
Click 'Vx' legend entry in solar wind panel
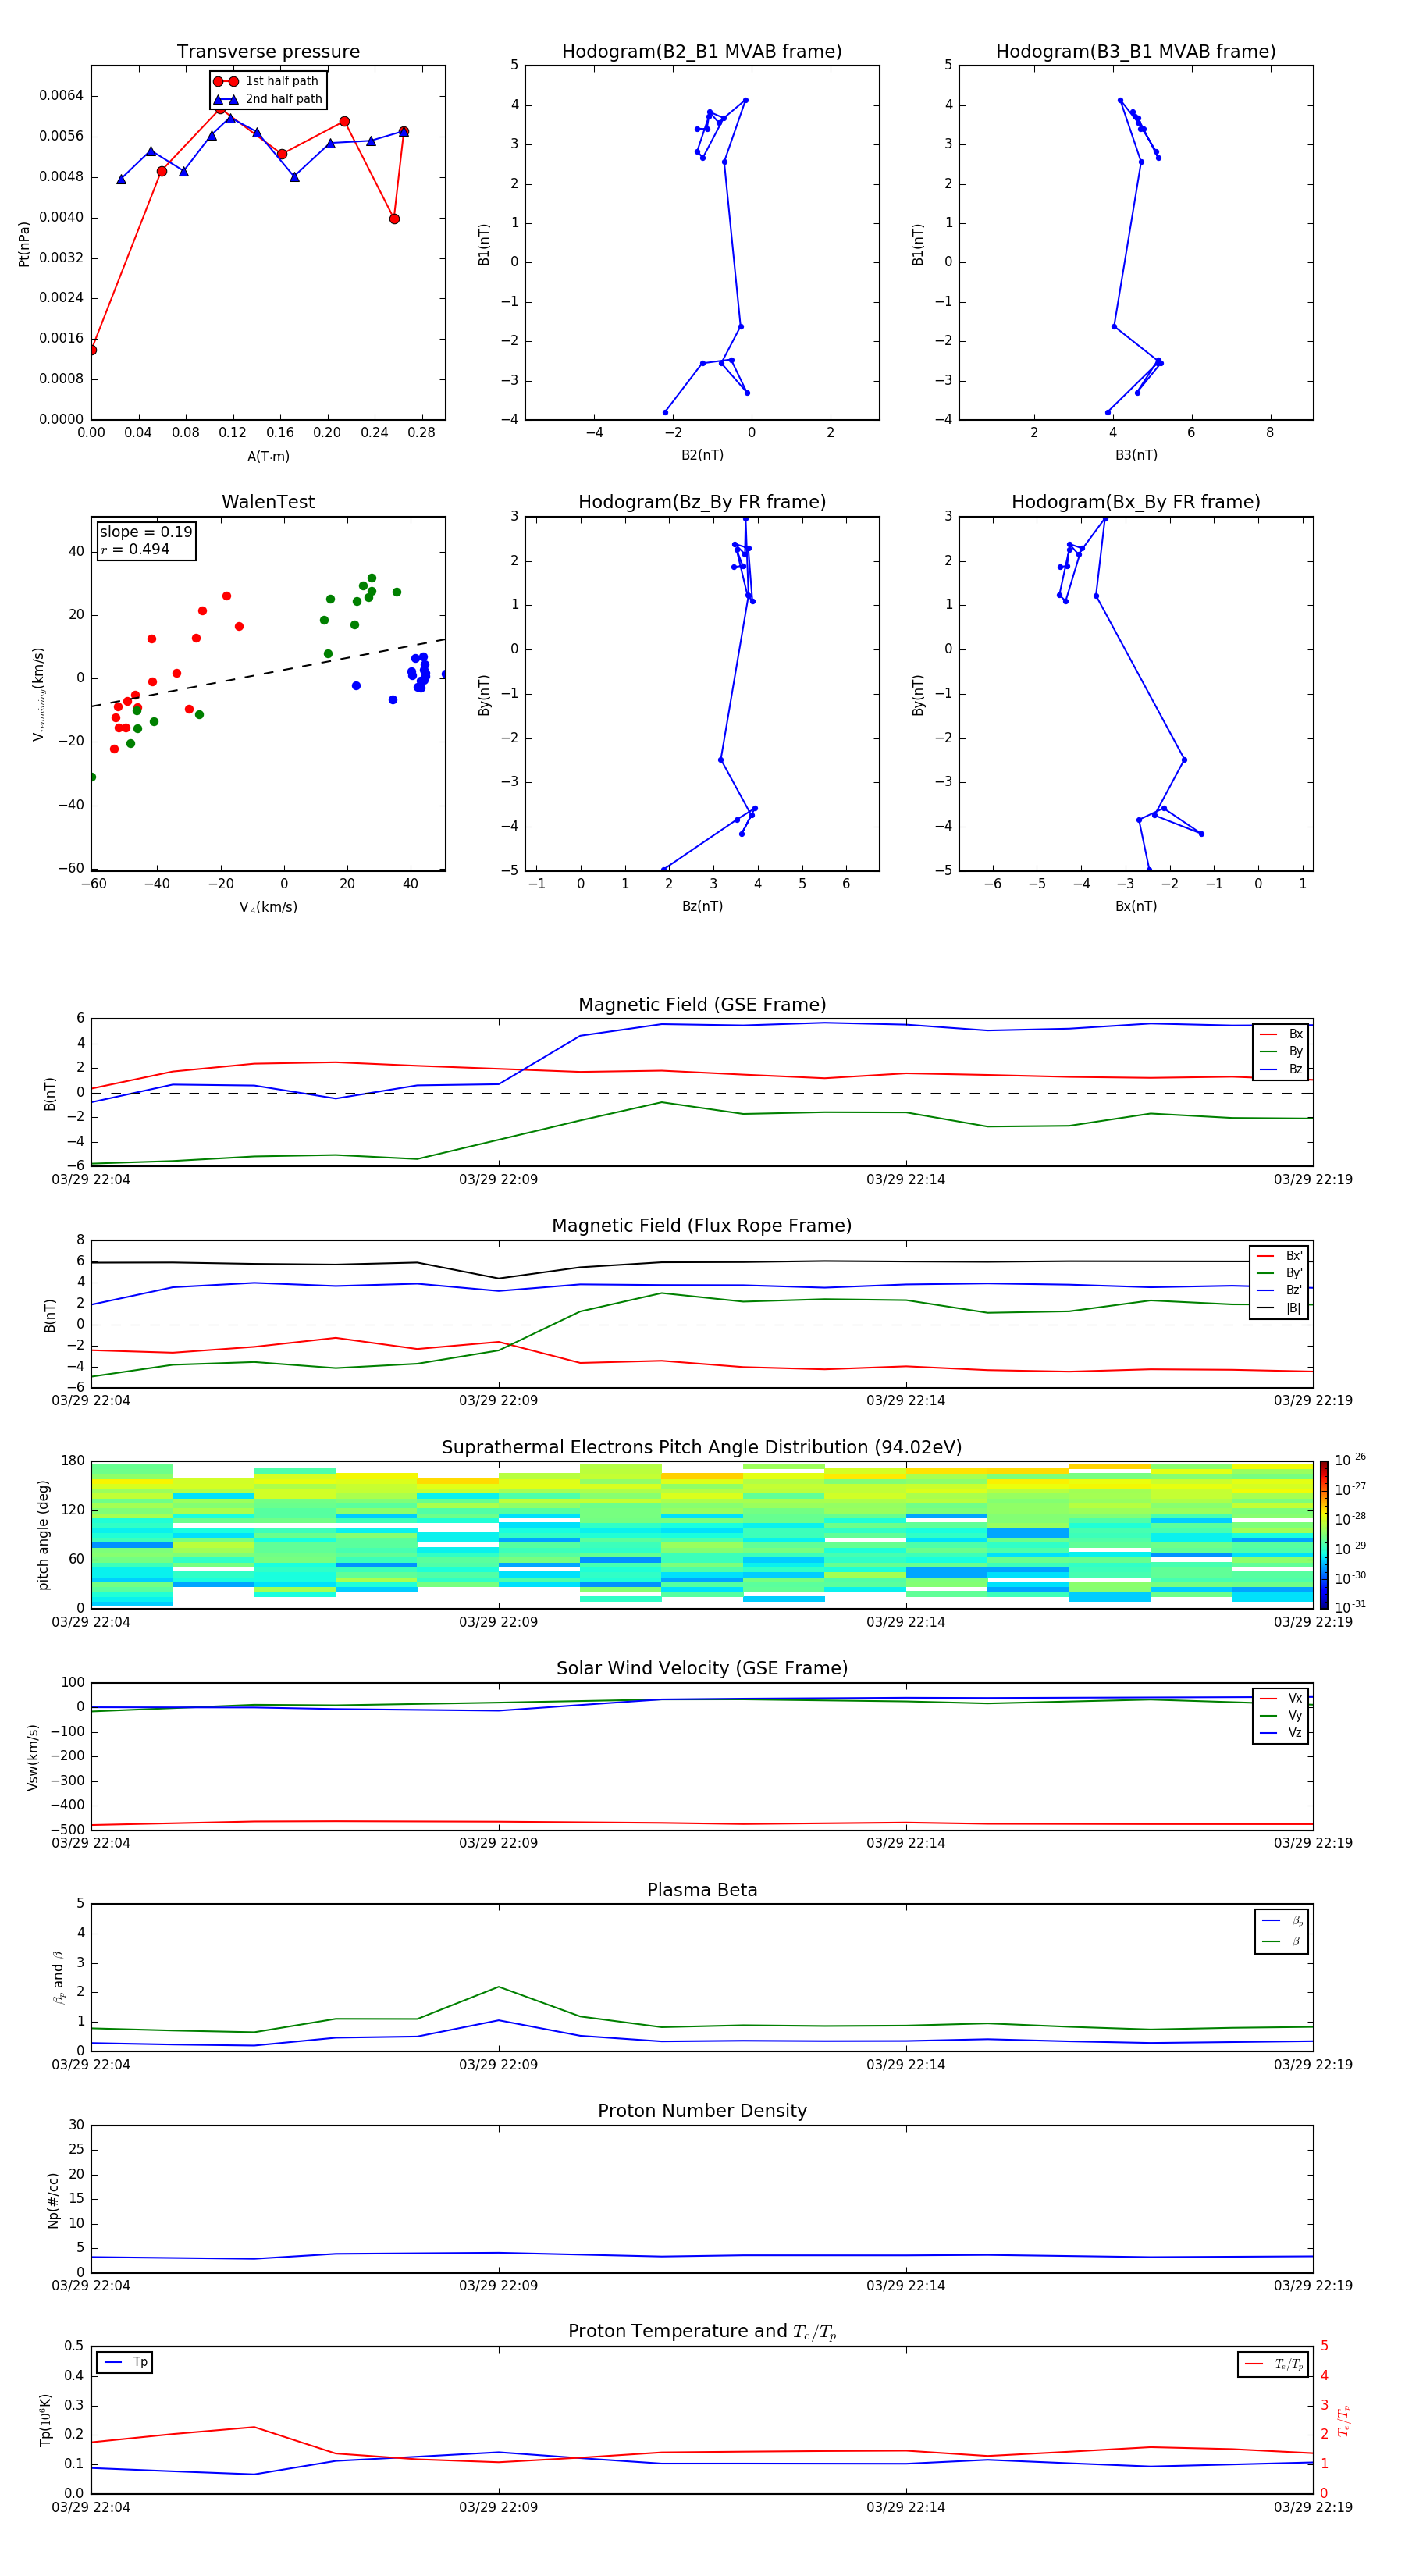click(x=1281, y=1698)
